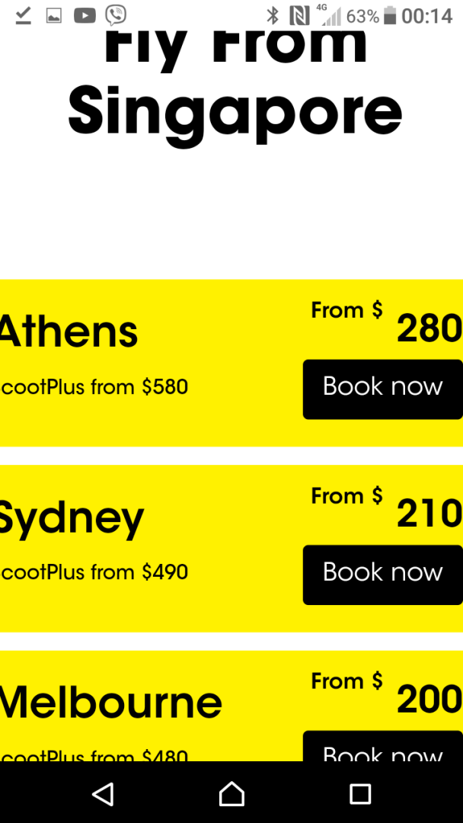
Task: Select the Sydney destination title
Action: (72, 519)
